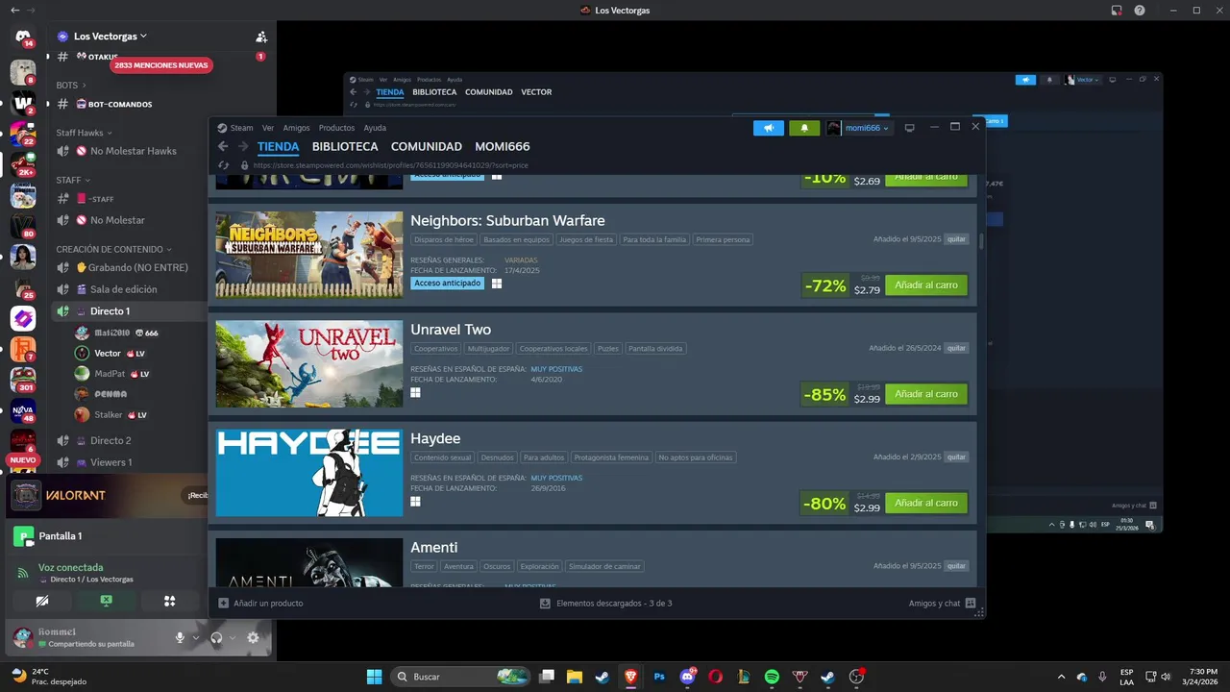This screenshot has height=692, width=1230.
Task: Open Haydee game thumbnail
Action: (x=309, y=473)
